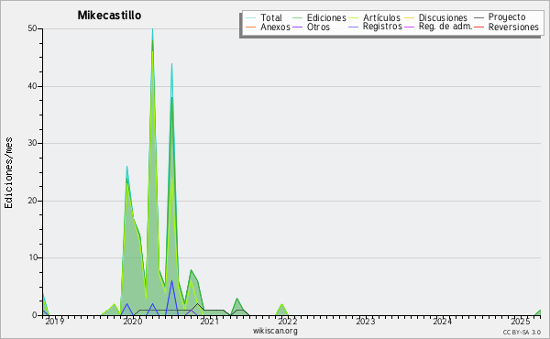Click the tallest peak reaching 50 edits
Screen dimensions: 550x339
click(152, 29)
